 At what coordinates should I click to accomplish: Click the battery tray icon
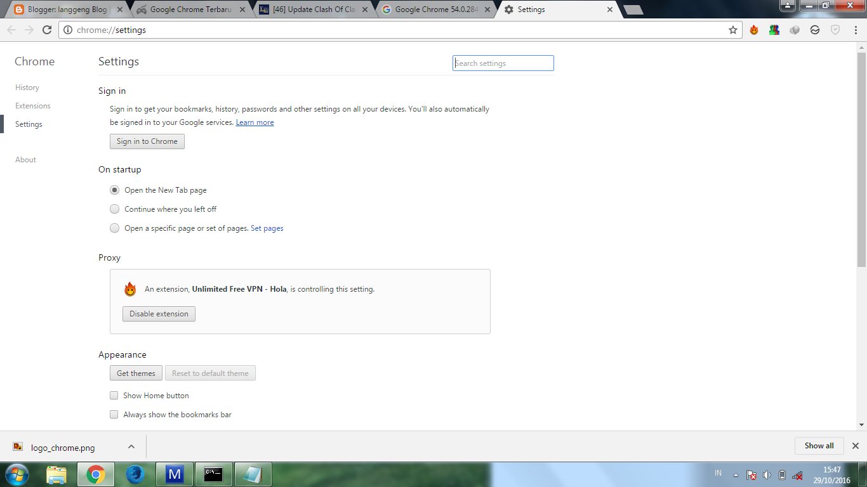click(x=782, y=475)
